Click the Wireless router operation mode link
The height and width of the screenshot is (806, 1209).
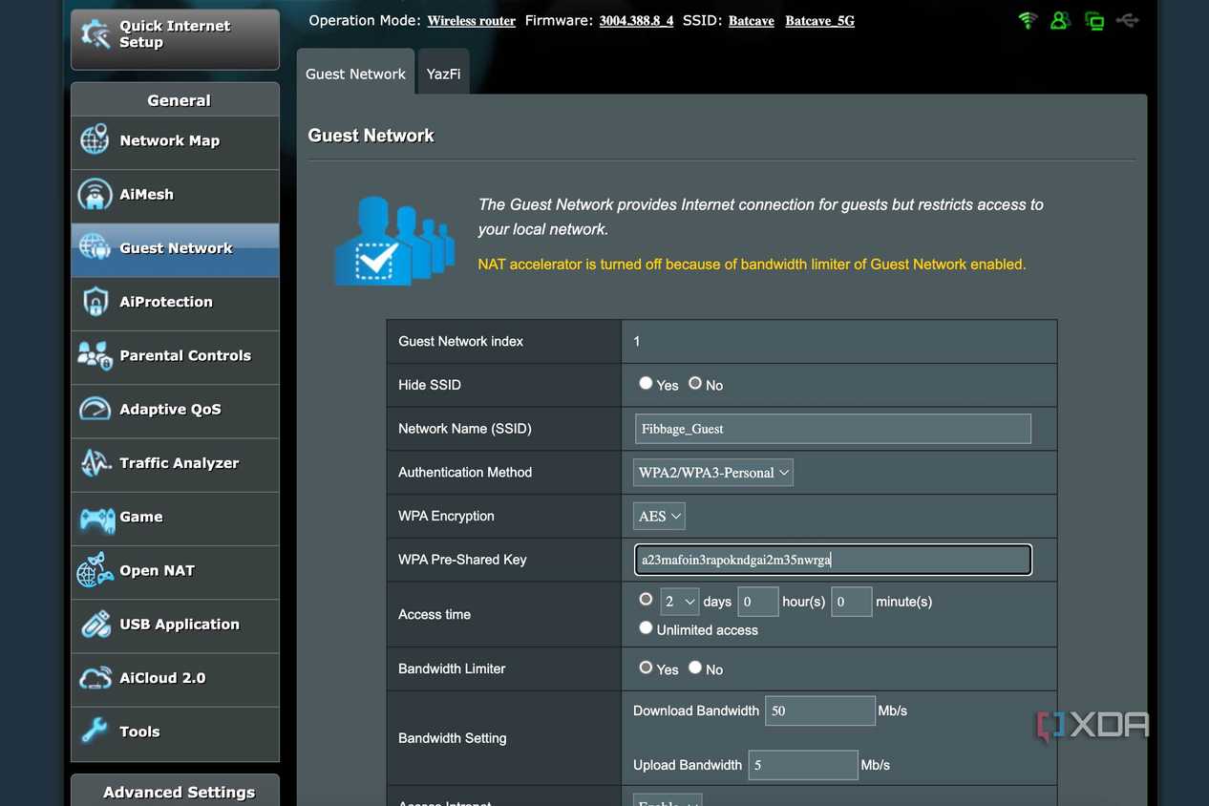point(471,21)
